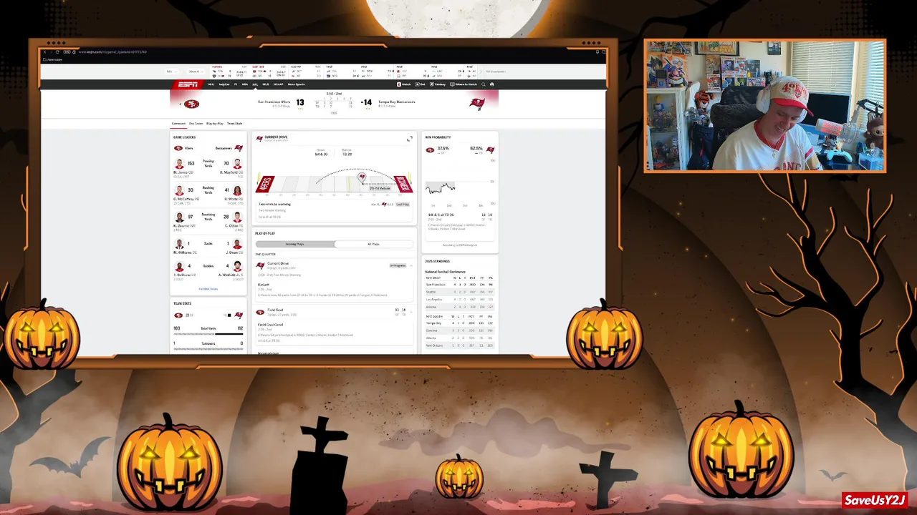Screen dimensions: 917x515
Task: Click Tampa Bay in NFC South standings
Action: (433, 323)
